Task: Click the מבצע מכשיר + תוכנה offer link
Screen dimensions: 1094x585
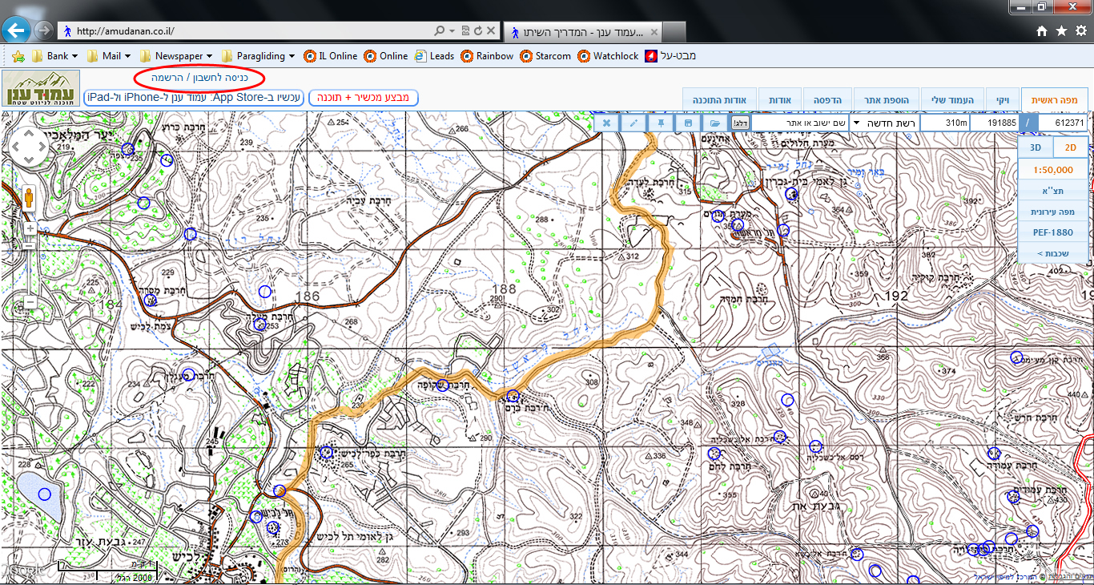Action: 363,98
